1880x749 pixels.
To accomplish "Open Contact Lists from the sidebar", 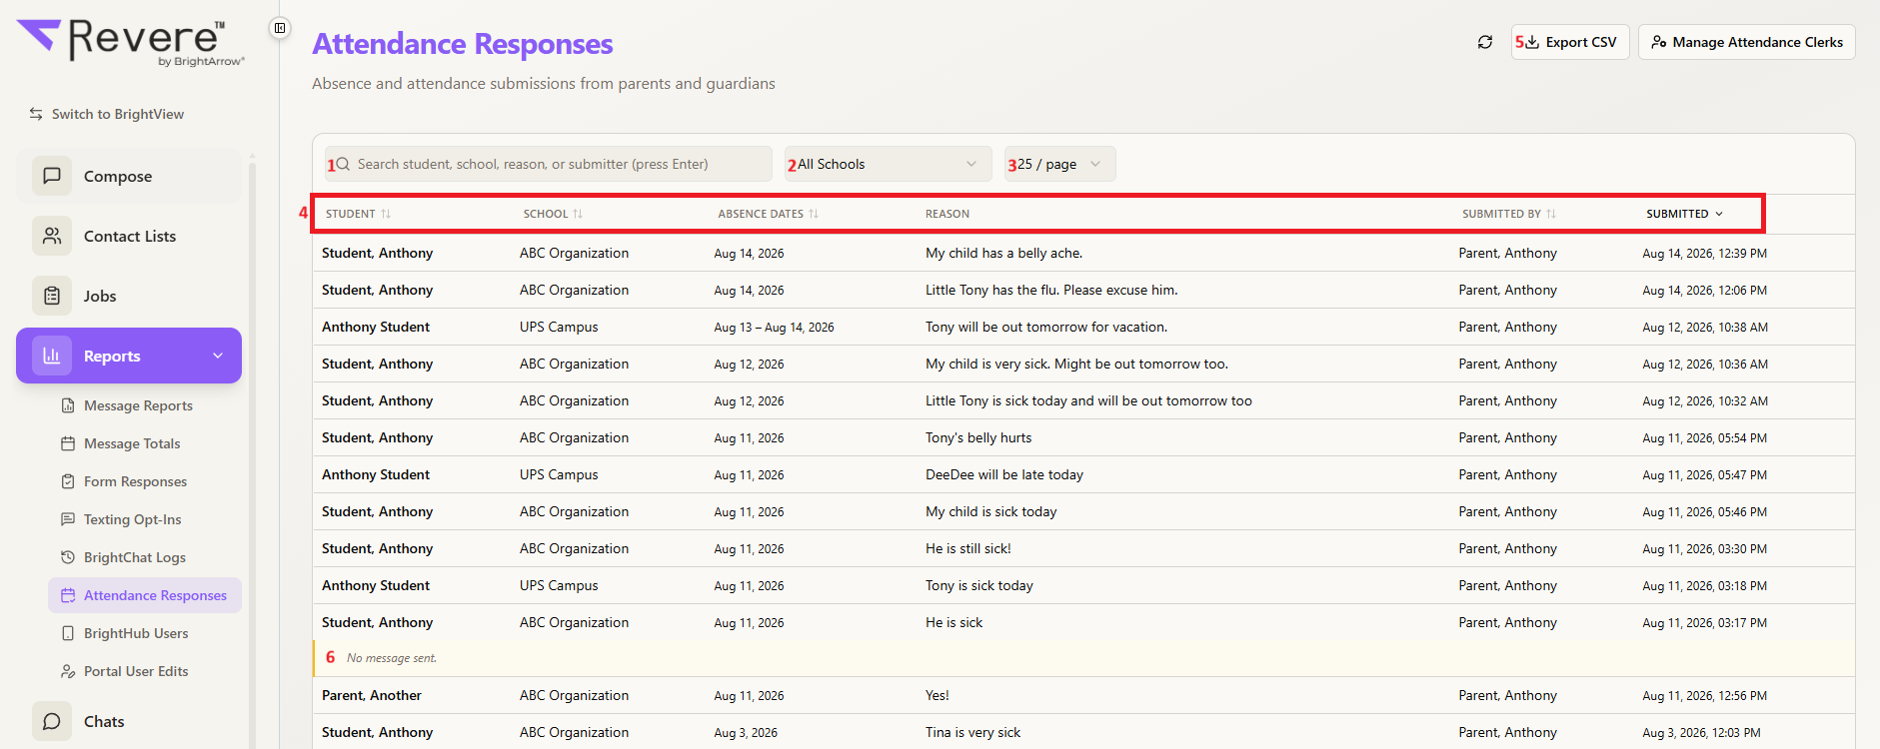I will tap(129, 236).
